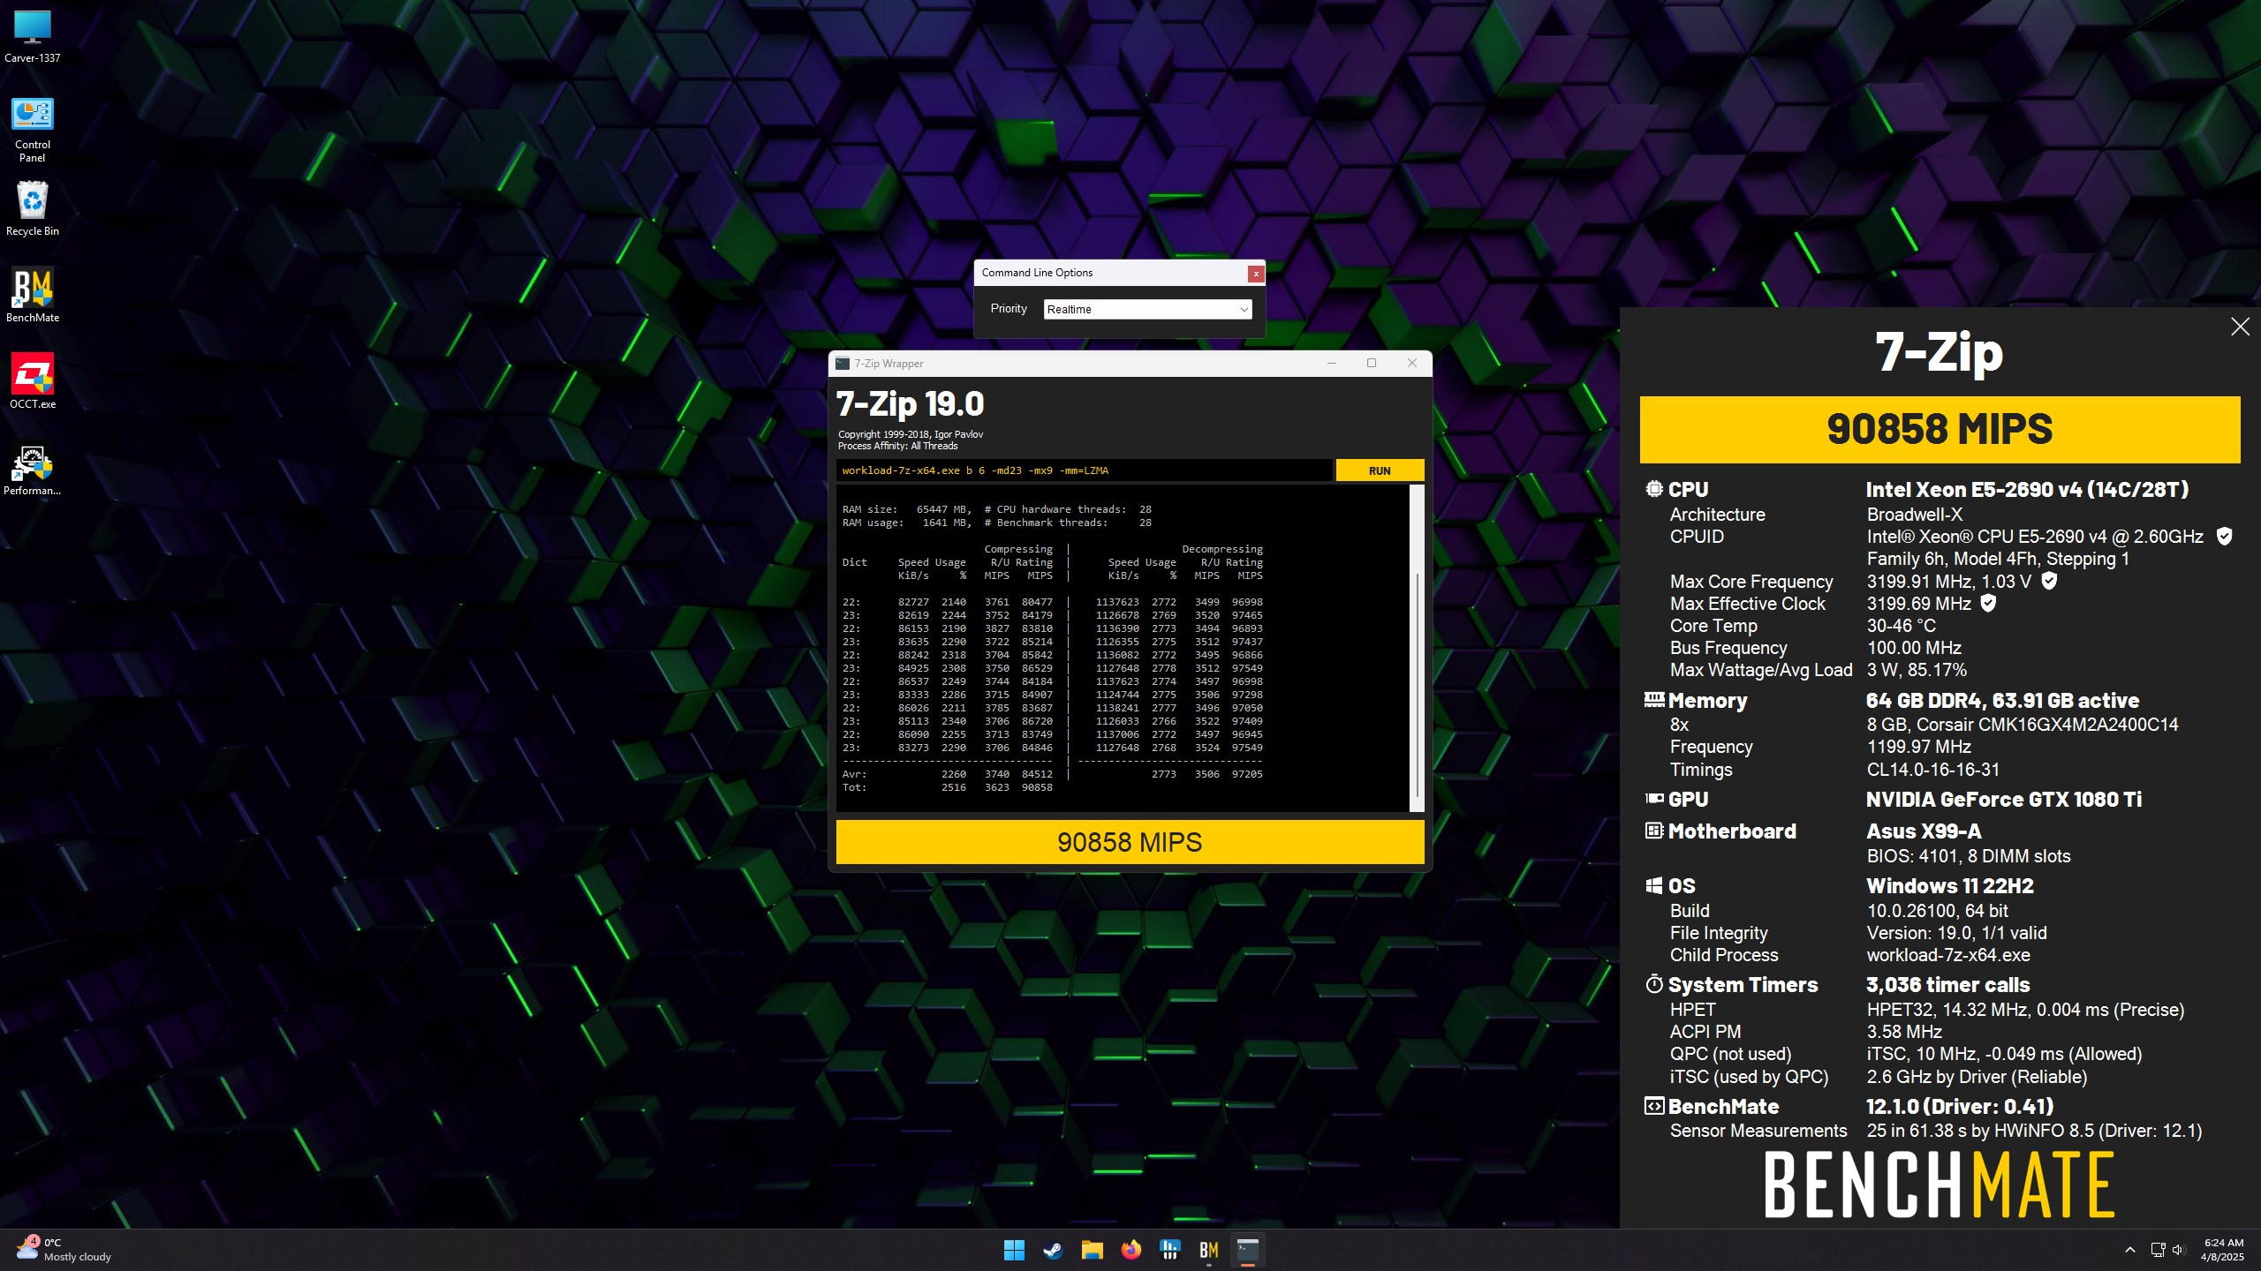Open the clock and date flyout
This screenshot has height=1271, width=2261.
click(2223, 1250)
